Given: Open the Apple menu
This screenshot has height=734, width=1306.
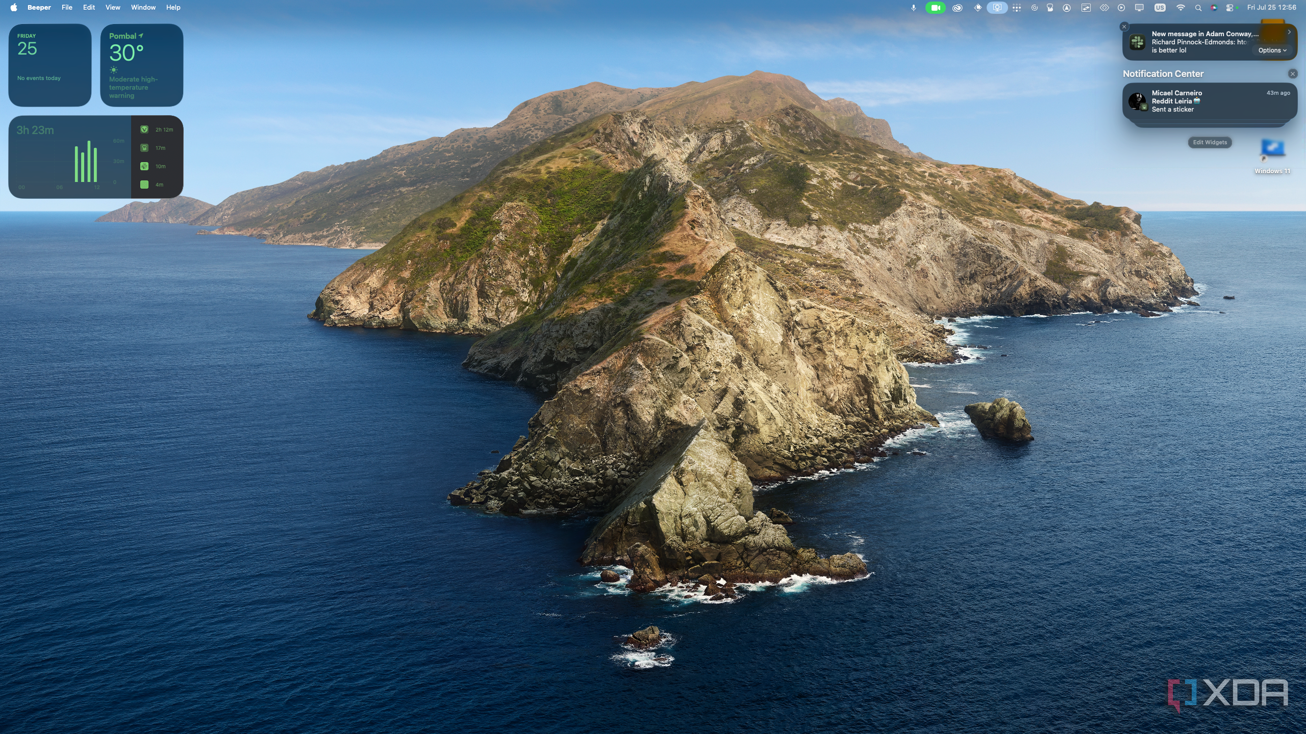Looking at the screenshot, I should point(14,8).
